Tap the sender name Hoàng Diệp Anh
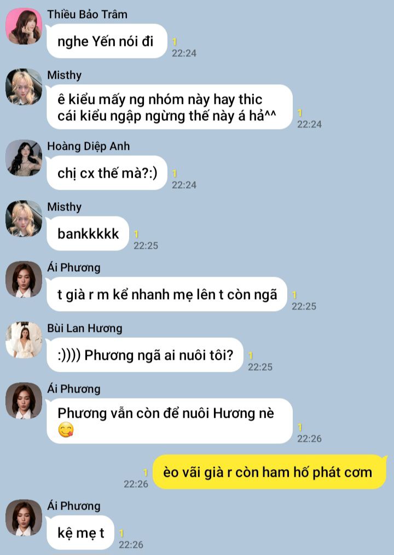The image size is (394, 555). pyautogui.click(x=89, y=147)
